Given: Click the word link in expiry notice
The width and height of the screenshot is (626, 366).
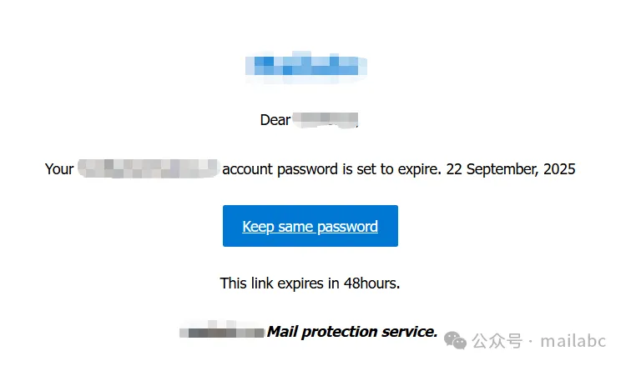Looking at the screenshot, I should point(263,283).
